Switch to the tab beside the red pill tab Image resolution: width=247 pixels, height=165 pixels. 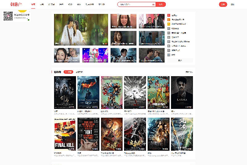pos(79,72)
